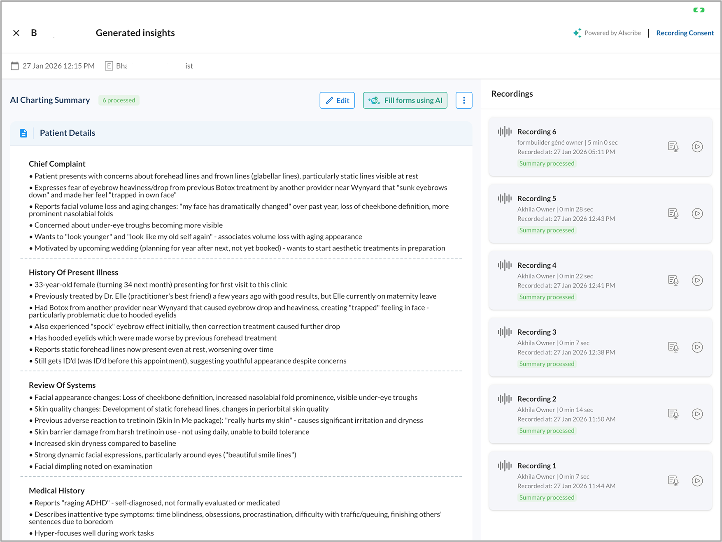Play Recording 6 audio

click(697, 147)
